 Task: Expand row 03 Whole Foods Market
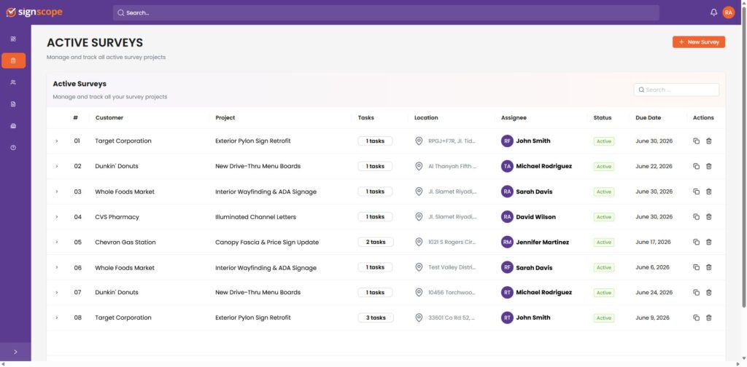pos(57,192)
